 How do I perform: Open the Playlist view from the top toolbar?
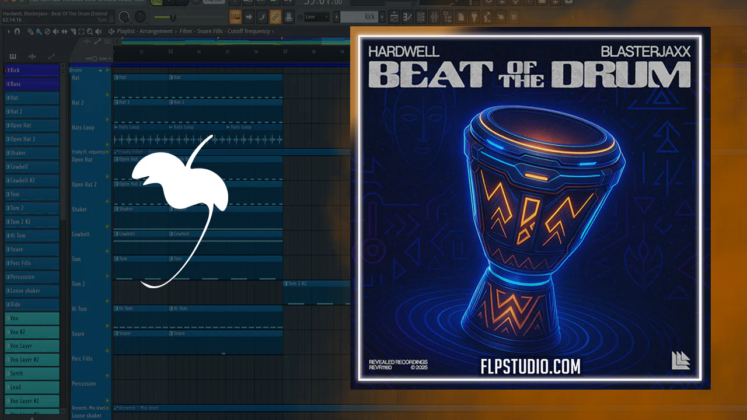395,17
